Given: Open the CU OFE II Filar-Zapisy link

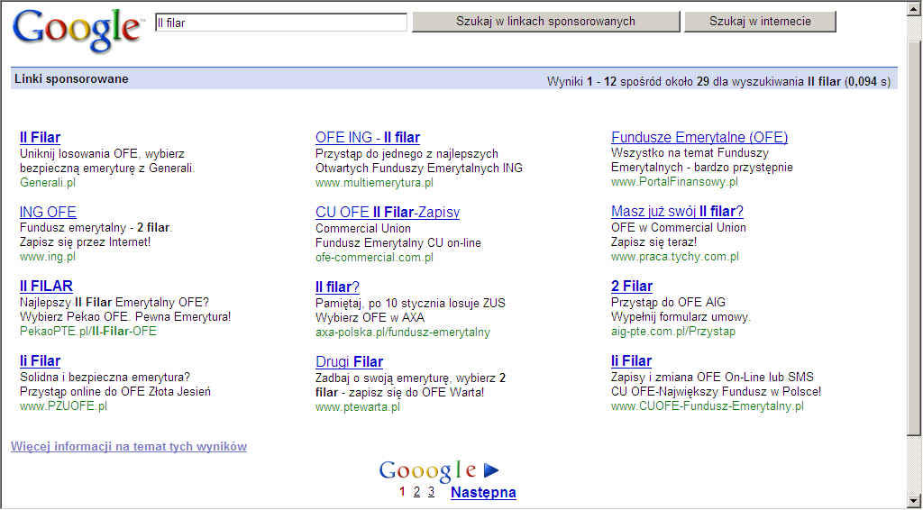Looking at the screenshot, I should (x=388, y=213).
